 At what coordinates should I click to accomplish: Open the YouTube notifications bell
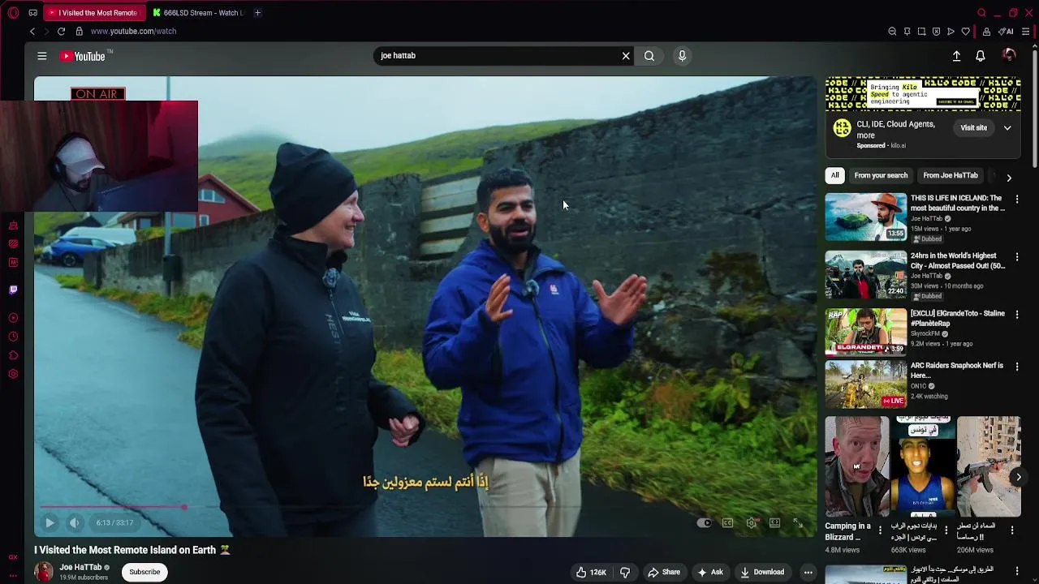coord(981,56)
